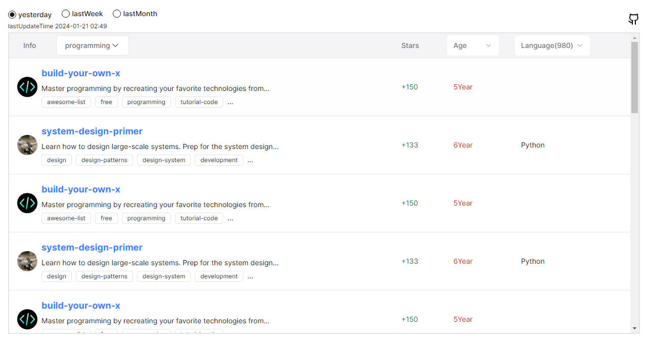648x342 pixels.
Task: Click the avatar in the second build-your-own-x row
Action: pos(27,203)
